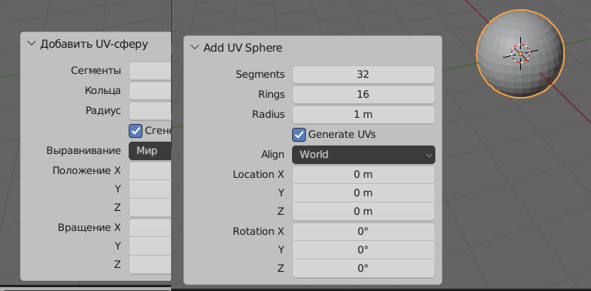The width and height of the screenshot is (591, 291).
Task: Collapse the Add UV Sphere panel
Action: click(x=194, y=48)
